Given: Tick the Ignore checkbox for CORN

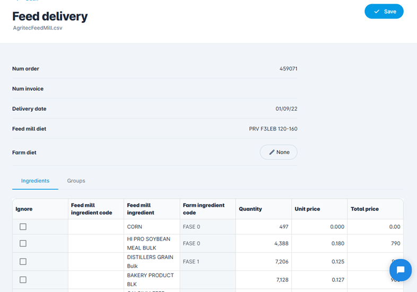Looking at the screenshot, I should (x=23, y=227).
